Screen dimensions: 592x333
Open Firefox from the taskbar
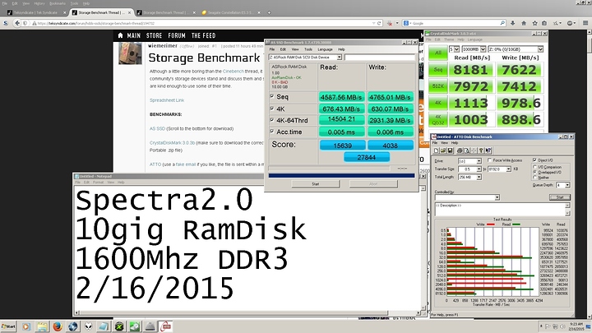pos(58,326)
